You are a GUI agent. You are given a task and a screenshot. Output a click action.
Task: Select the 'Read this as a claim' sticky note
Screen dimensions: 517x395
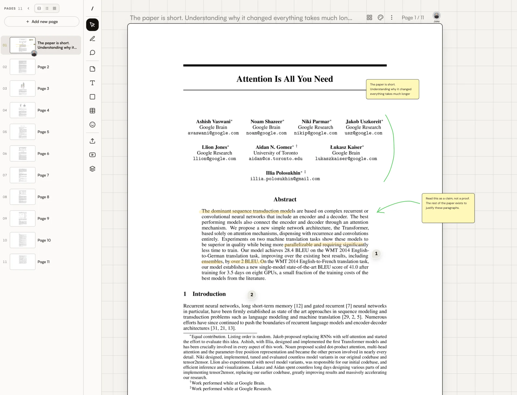tap(448, 208)
